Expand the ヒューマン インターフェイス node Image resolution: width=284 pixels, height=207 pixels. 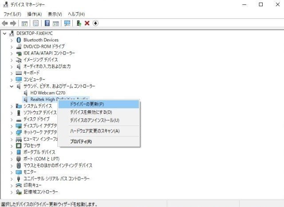click(x=12, y=139)
